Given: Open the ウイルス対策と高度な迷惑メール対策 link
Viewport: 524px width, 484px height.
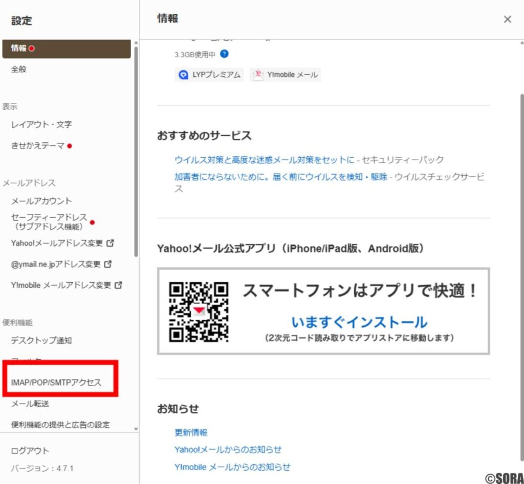Looking at the screenshot, I should (x=264, y=160).
